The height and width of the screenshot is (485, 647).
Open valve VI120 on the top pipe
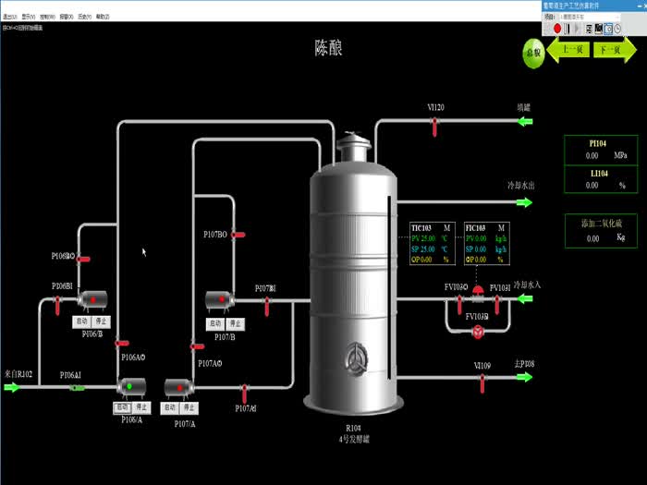435,125
